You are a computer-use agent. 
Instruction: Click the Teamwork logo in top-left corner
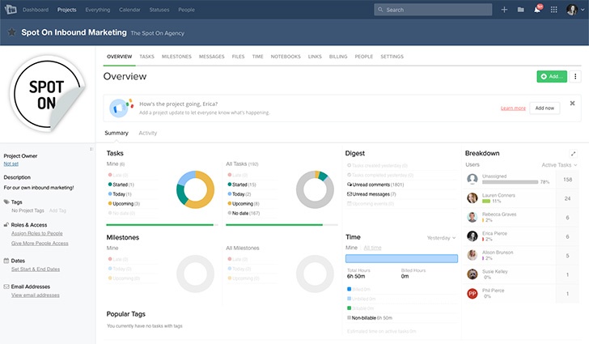[x=11, y=9]
